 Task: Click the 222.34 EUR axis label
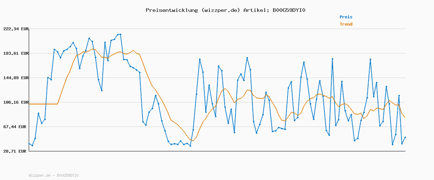pos(15,29)
